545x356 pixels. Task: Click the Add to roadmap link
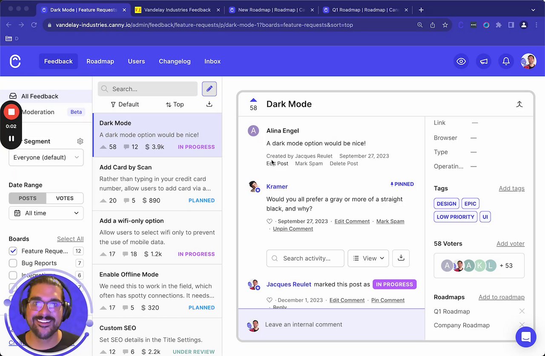click(502, 297)
